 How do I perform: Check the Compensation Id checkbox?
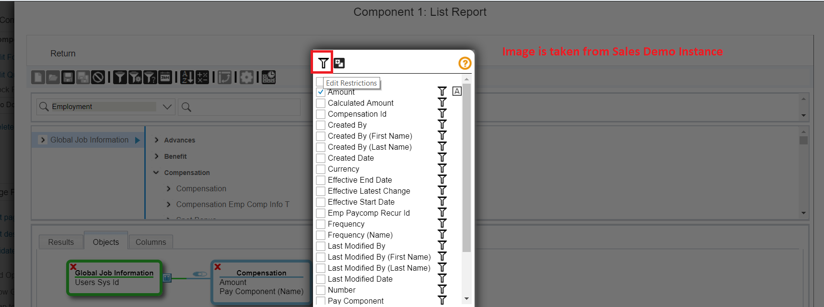click(321, 114)
